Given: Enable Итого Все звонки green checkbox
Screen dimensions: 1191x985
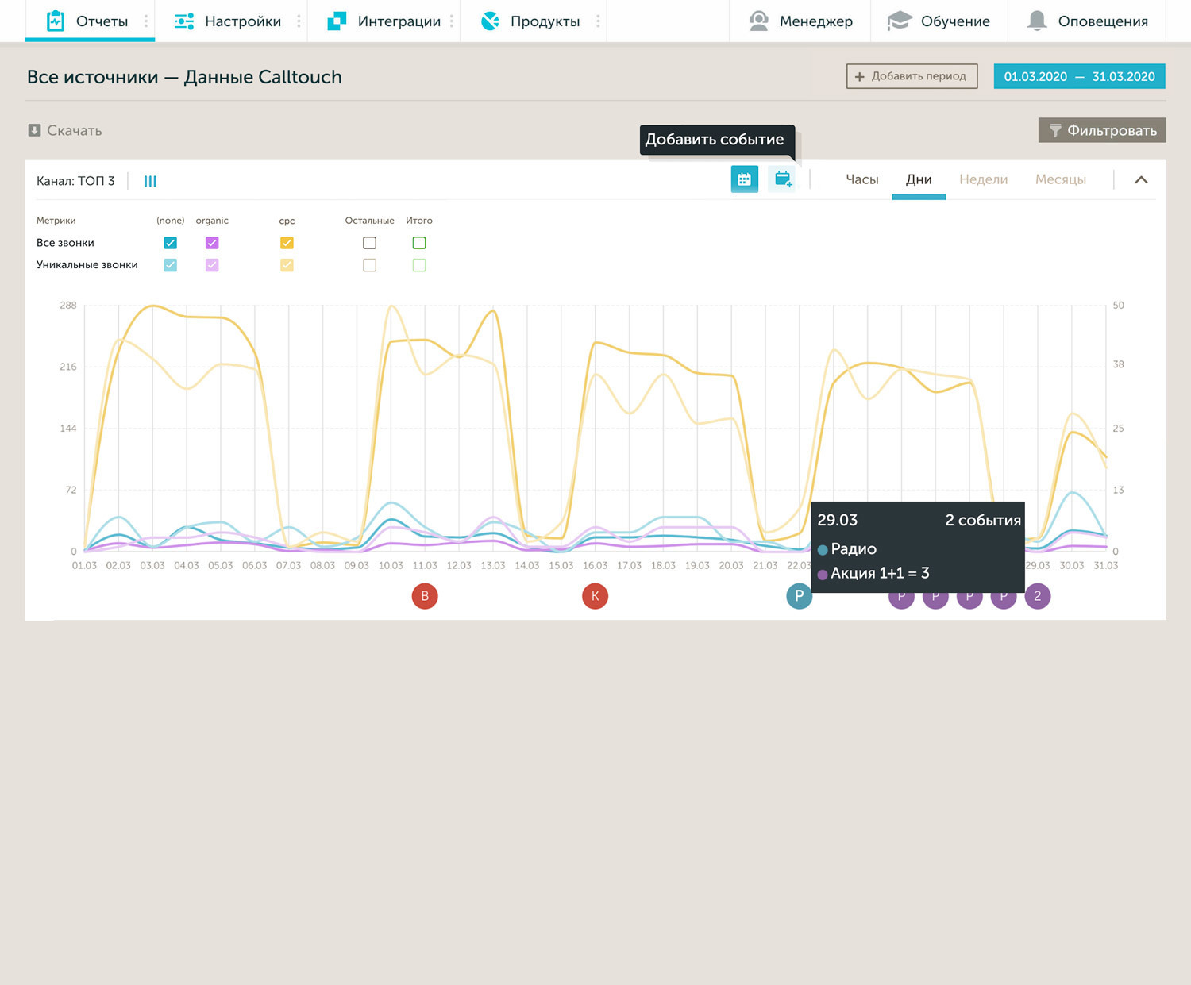Looking at the screenshot, I should tap(419, 243).
